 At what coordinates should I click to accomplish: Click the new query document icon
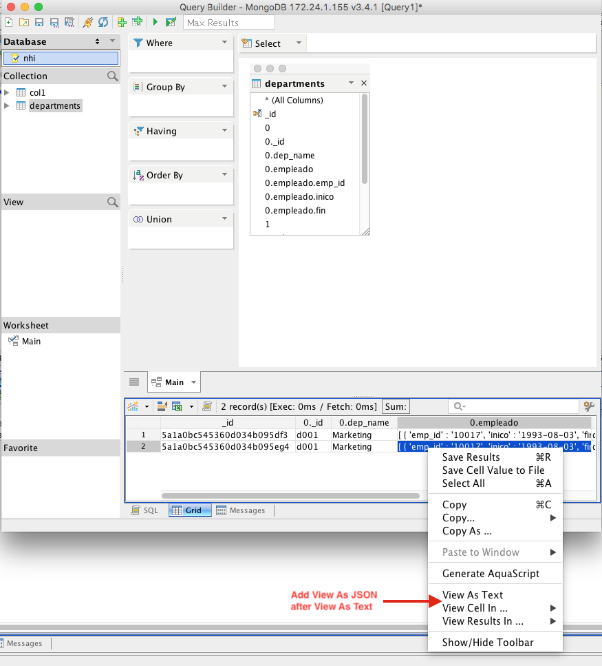point(8,22)
